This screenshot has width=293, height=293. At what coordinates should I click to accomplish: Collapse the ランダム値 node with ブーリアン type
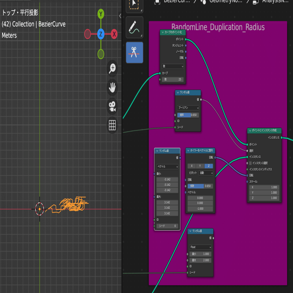[x=178, y=92]
